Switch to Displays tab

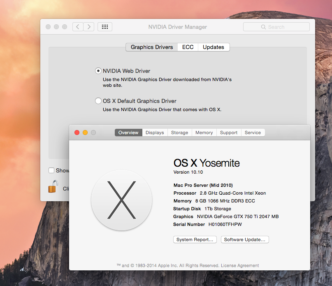click(155, 133)
